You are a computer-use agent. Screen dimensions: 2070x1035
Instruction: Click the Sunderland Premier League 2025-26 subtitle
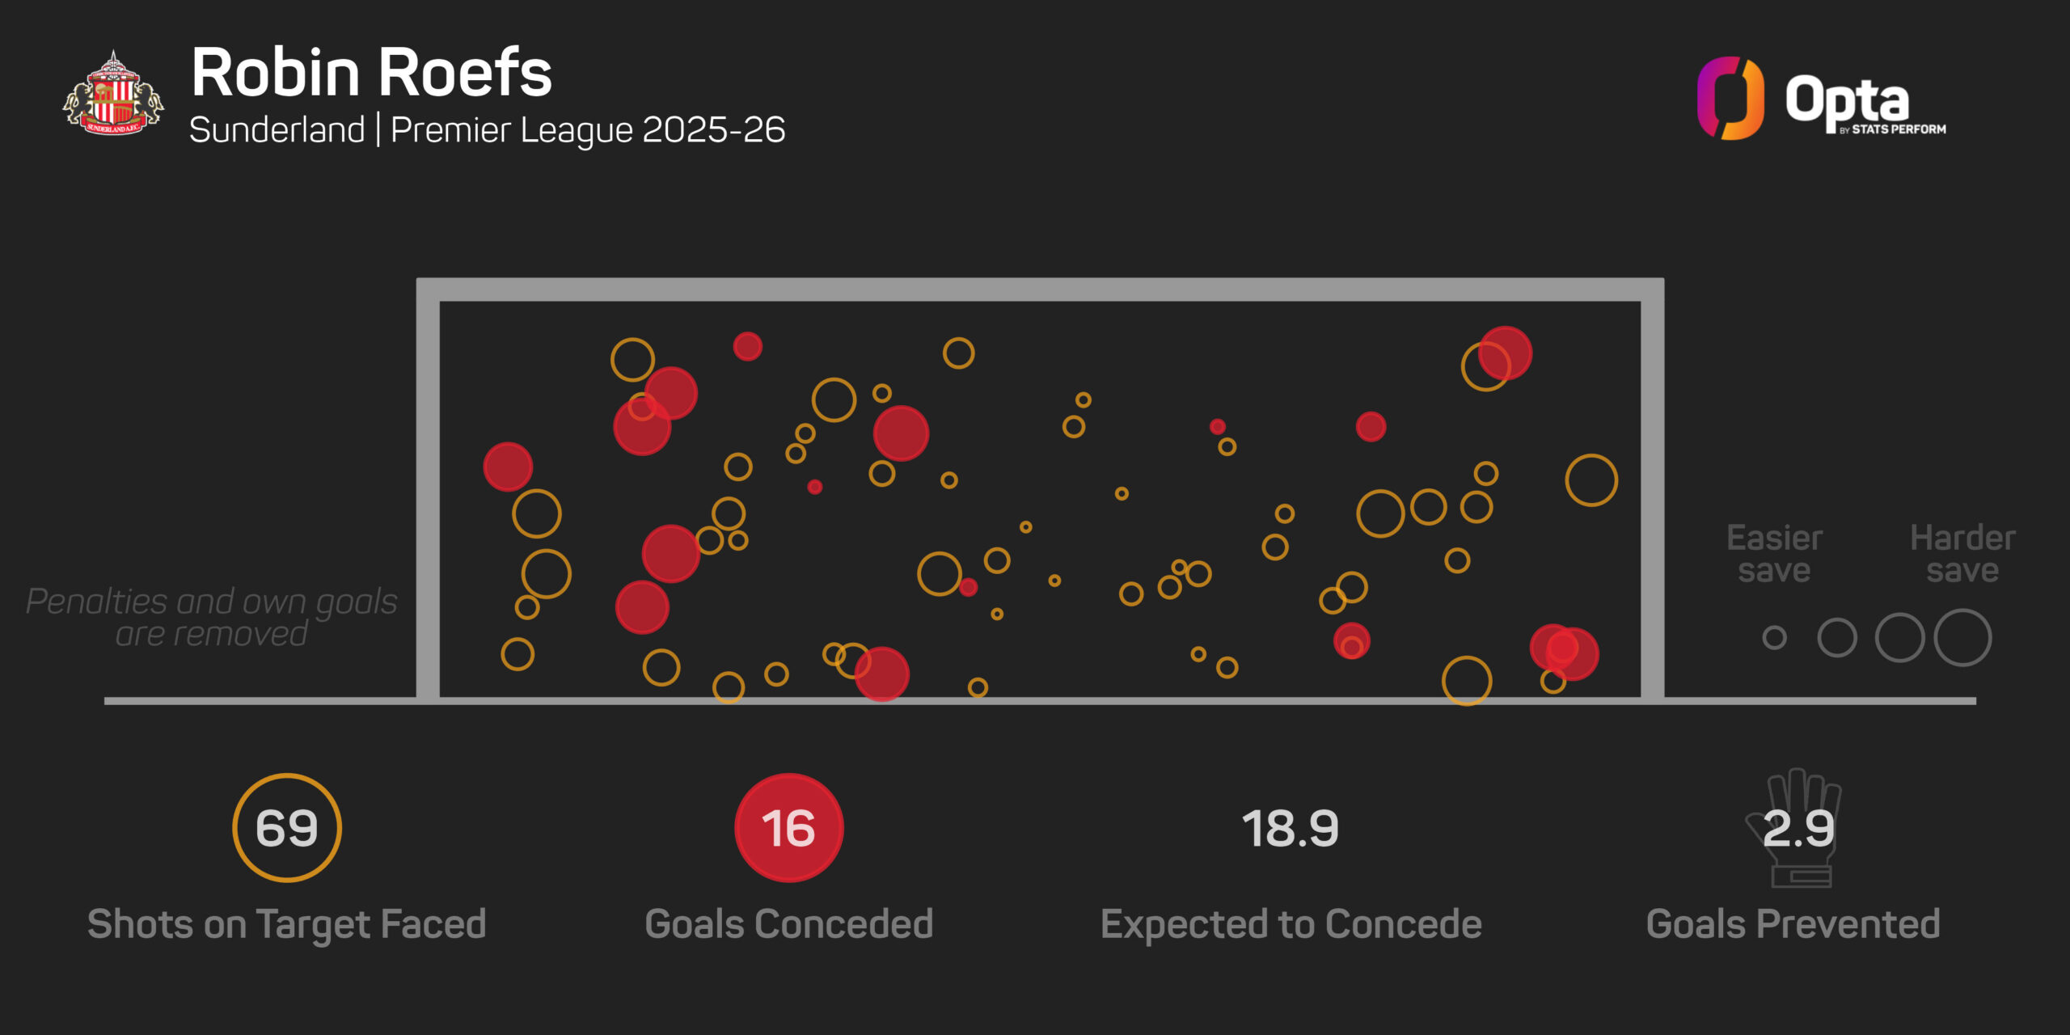(x=487, y=130)
